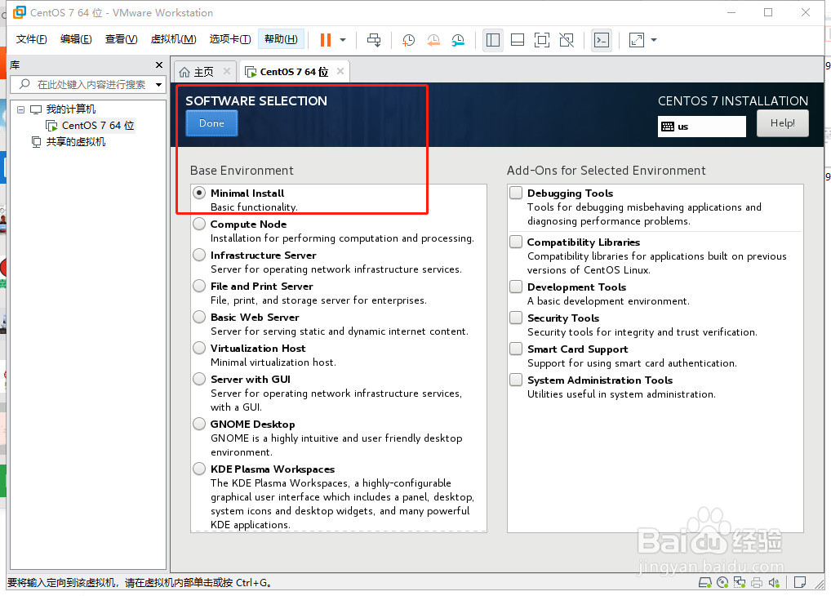Image resolution: width=831 pixels, height=596 pixels.
Task: Click the network adapter status bar icon
Action: click(740, 583)
